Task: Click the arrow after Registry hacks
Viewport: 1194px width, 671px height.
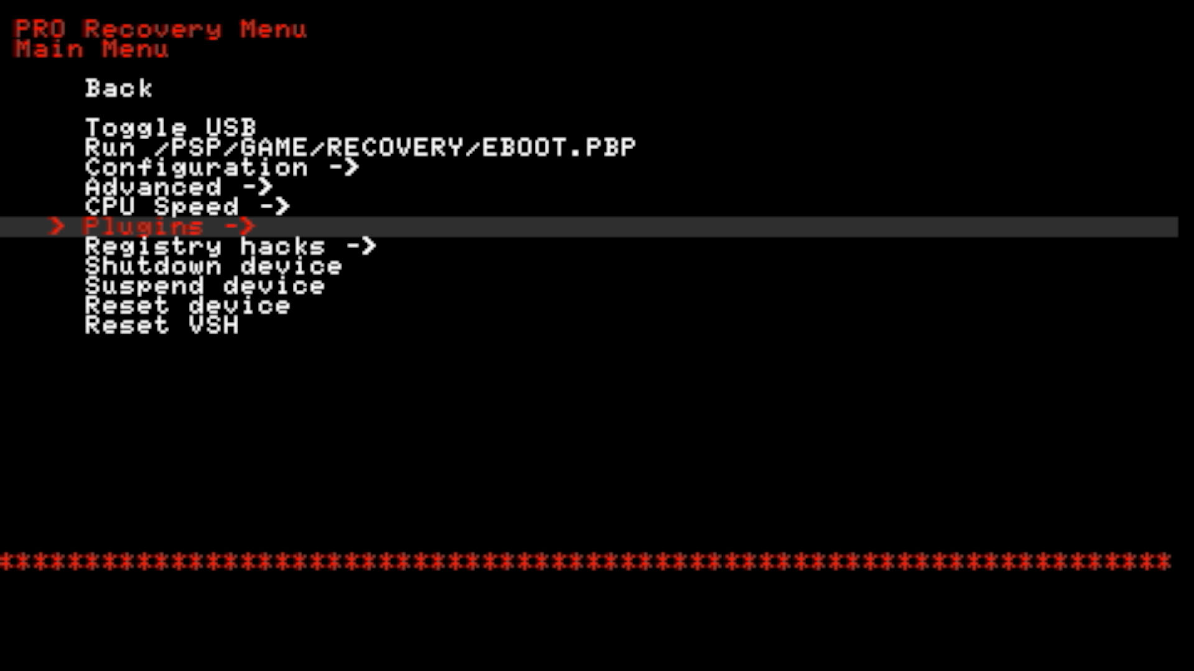Action: point(361,246)
